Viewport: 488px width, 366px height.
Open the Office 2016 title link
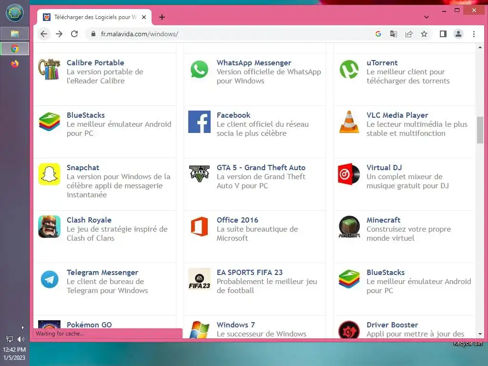click(x=237, y=220)
